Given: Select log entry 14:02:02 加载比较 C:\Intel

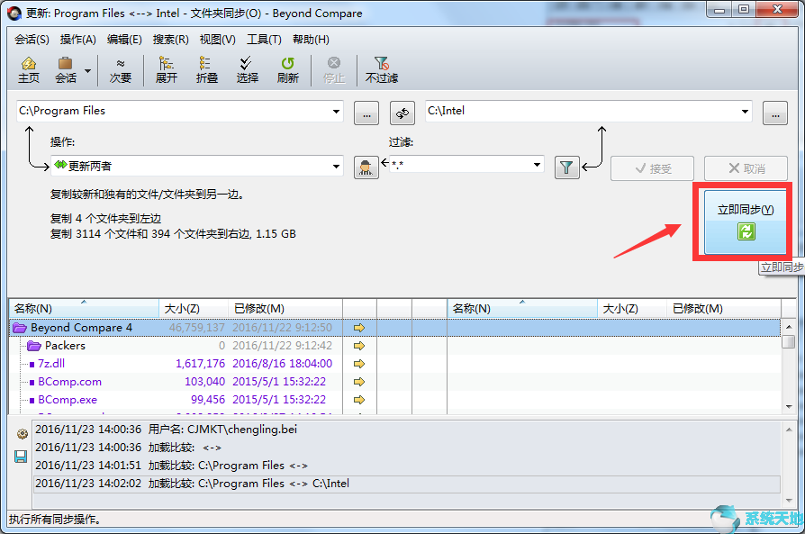Looking at the screenshot, I should click(x=407, y=484).
